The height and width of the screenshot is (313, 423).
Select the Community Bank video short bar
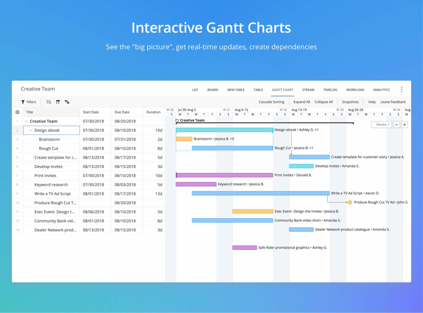tap(232, 221)
